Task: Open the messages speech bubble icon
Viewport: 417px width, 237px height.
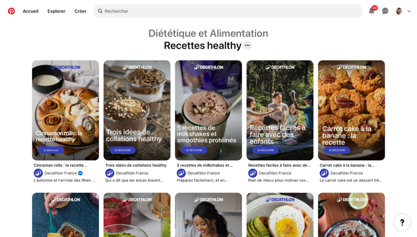Action: pyautogui.click(x=385, y=11)
